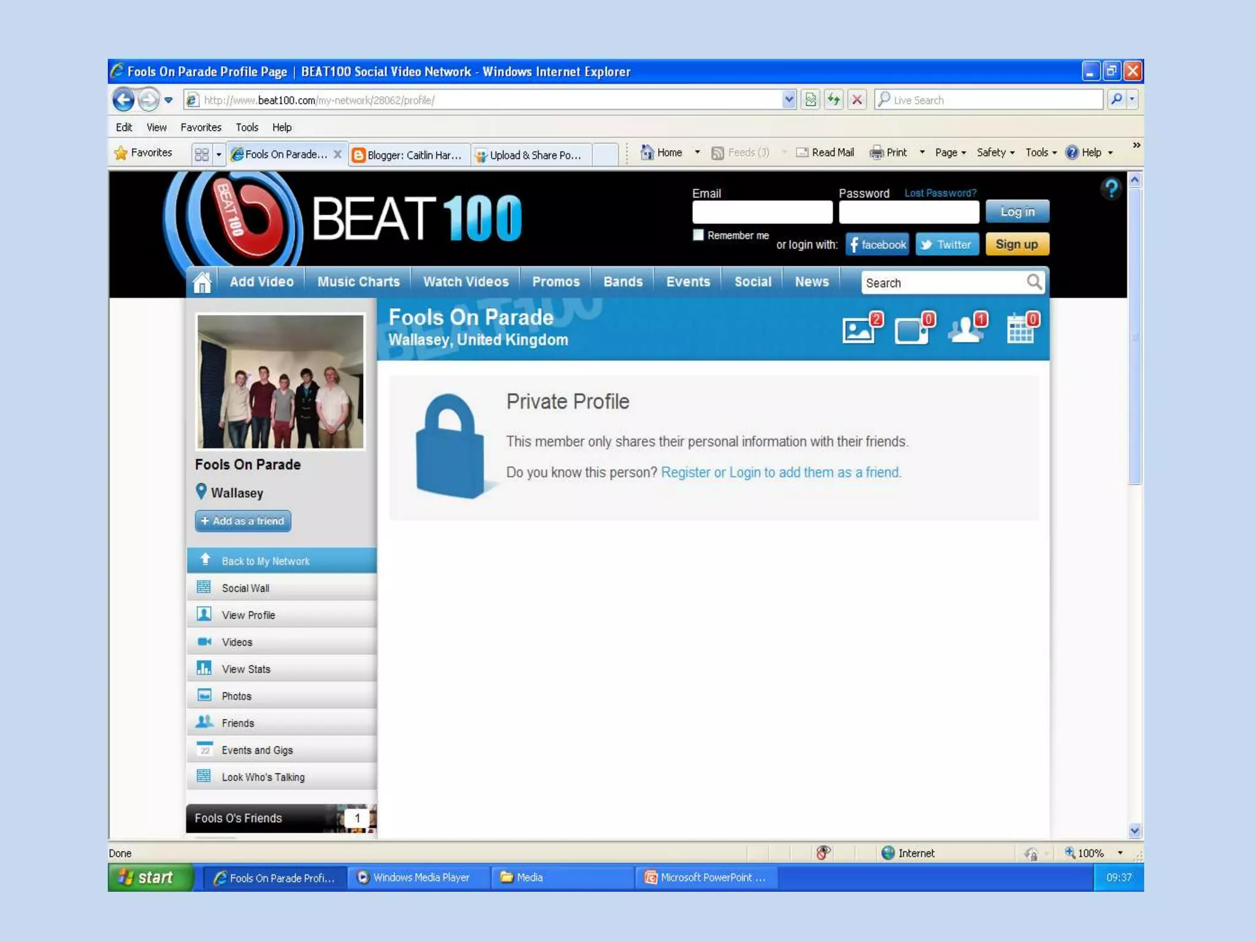
Task: Expand the address bar URL dropdown
Action: pos(789,99)
